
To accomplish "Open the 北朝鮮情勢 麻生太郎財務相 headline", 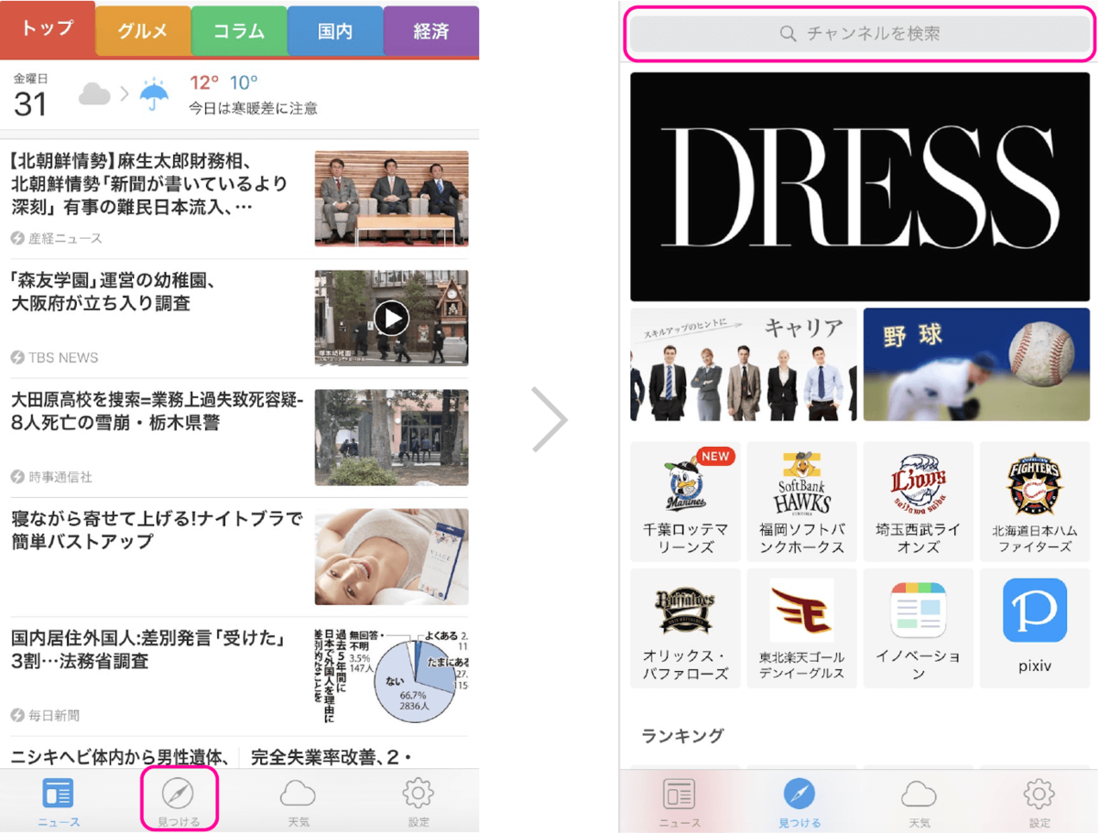I will point(149,185).
